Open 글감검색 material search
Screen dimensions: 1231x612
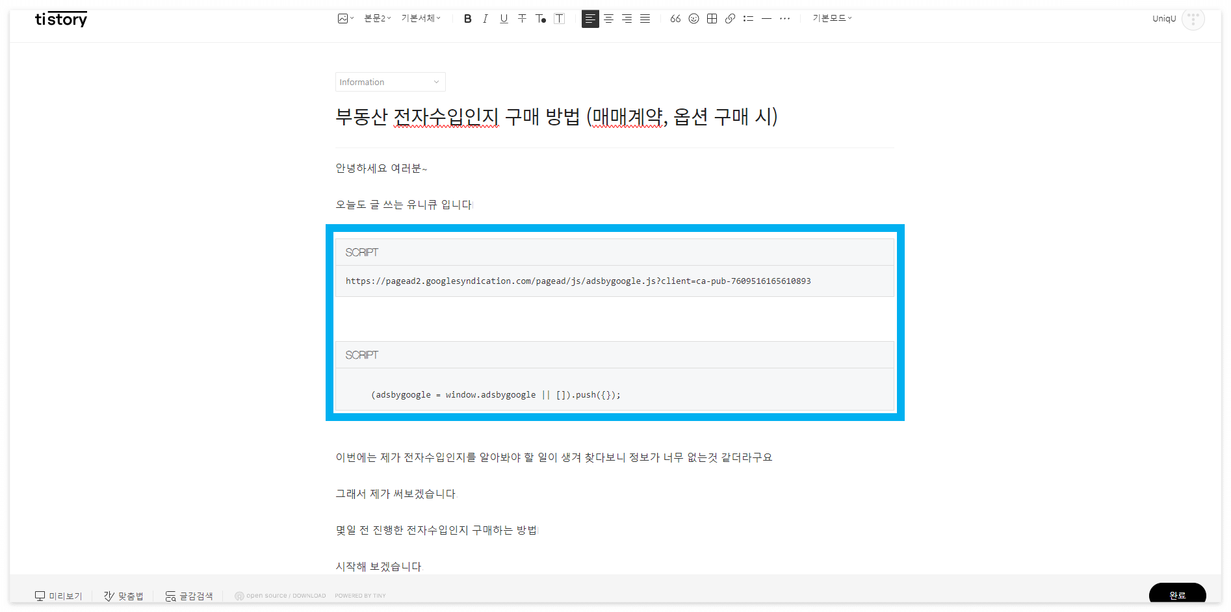(x=189, y=596)
